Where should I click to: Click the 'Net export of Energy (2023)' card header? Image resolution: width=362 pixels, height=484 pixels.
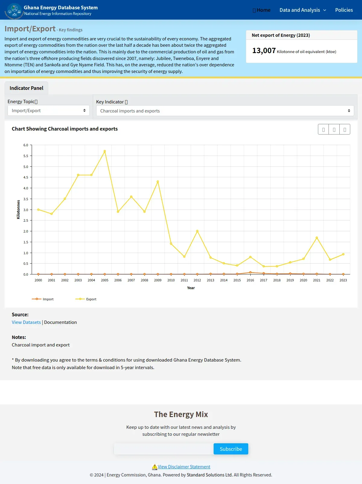point(302,35)
